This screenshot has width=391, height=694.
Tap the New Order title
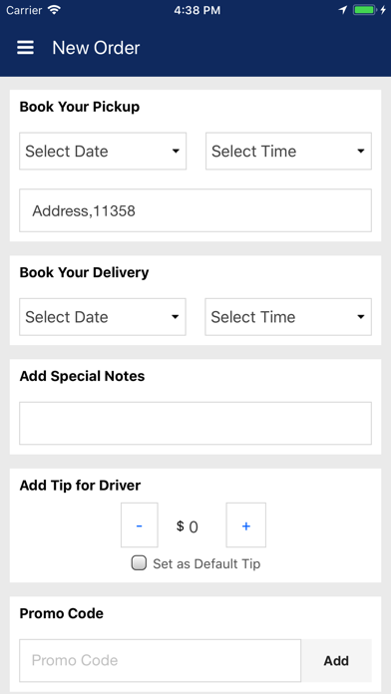(x=96, y=48)
